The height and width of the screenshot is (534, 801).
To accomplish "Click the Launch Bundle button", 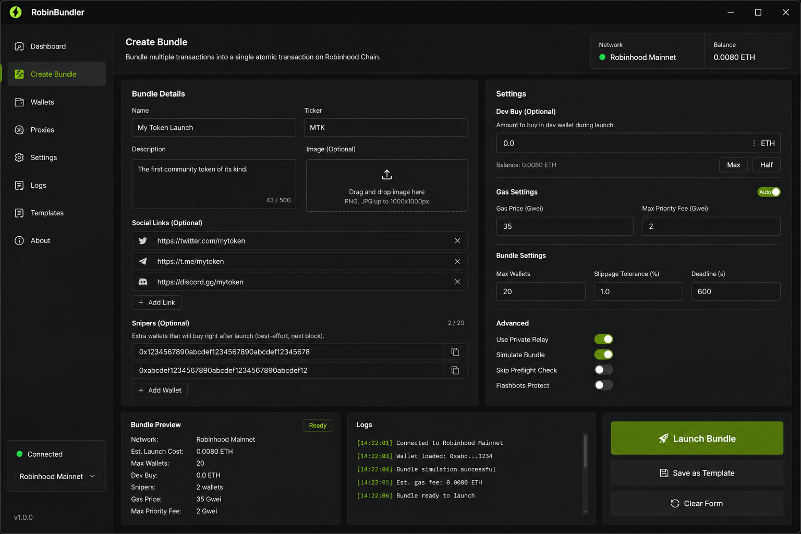I will (x=697, y=438).
